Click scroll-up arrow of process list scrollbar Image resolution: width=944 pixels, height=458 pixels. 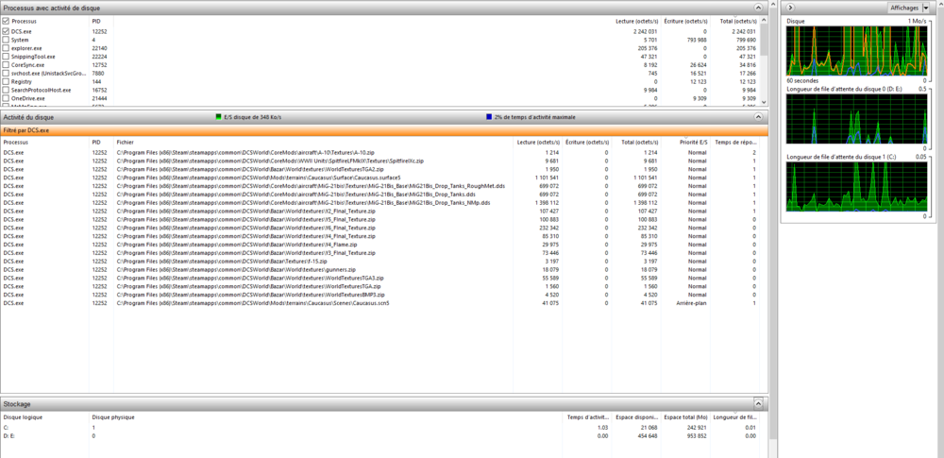click(x=764, y=21)
